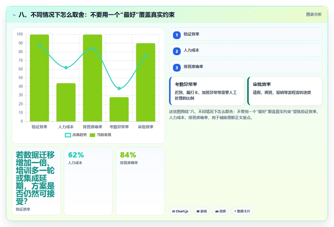Image resolution: width=334 pixels, height=227 pixels.
Task: Click the summary paragraph starting 这张图围绕
Action: click(x=244, y=115)
